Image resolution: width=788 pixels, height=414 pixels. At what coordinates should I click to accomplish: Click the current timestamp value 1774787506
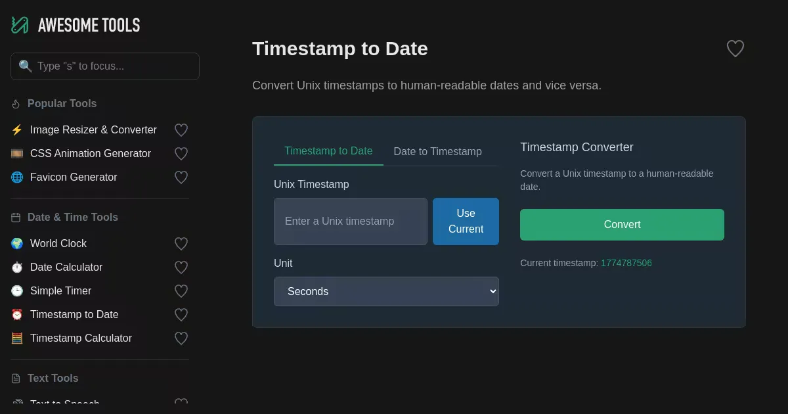click(626, 263)
